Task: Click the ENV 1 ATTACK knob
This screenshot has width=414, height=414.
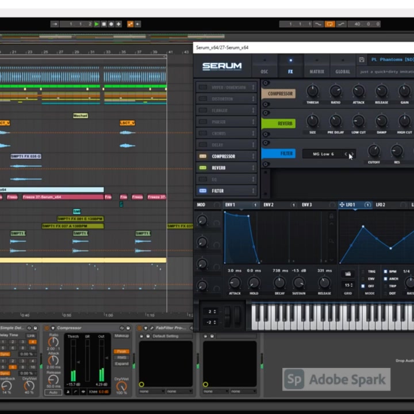Action: [x=235, y=282]
